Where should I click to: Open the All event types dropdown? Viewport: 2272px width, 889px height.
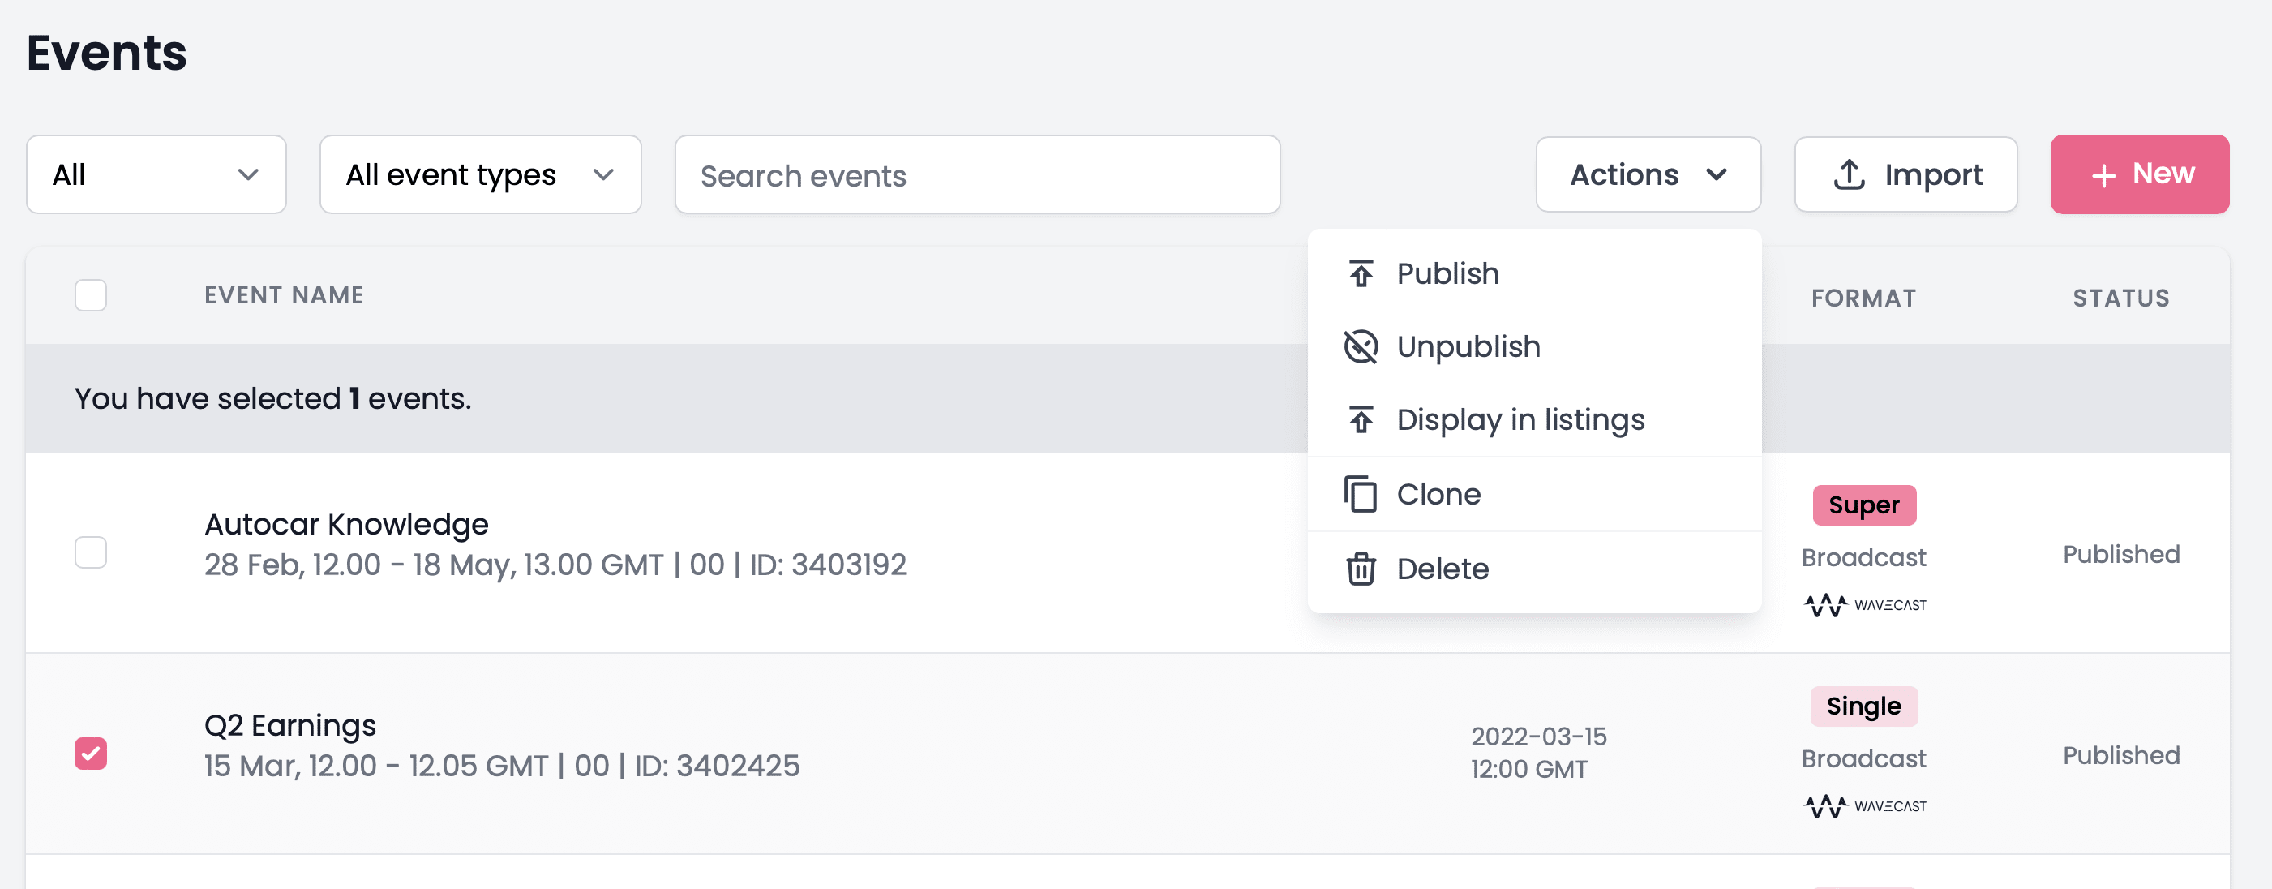tap(480, 174)
